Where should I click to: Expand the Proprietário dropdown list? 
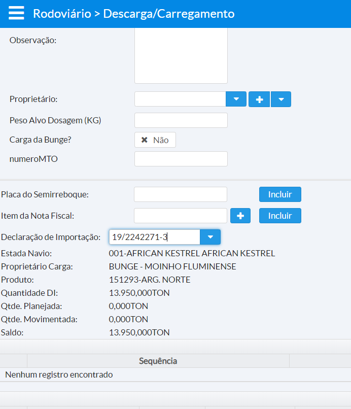(x=236, y=99)
